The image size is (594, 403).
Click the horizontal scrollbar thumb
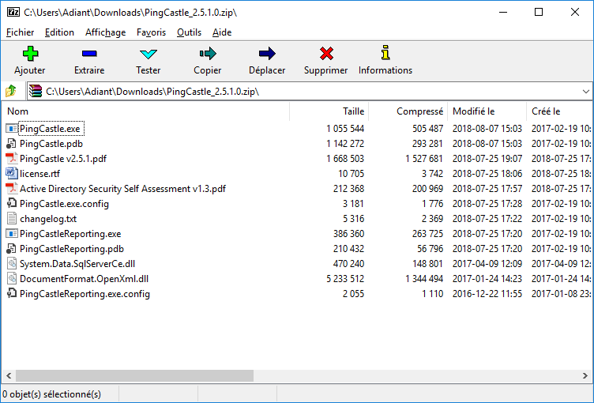(x=134, y=375)
